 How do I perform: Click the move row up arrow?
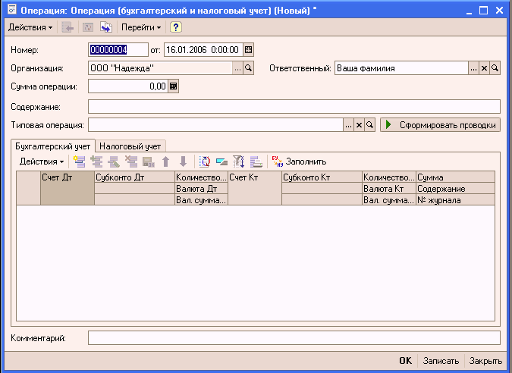coord(166,161)
